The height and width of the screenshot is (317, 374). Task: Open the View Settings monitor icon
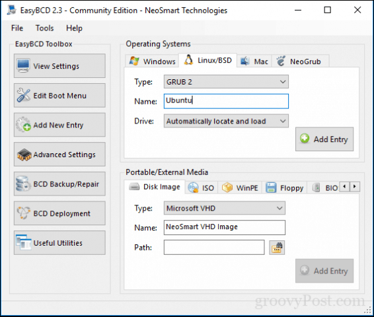pos(23,65)
